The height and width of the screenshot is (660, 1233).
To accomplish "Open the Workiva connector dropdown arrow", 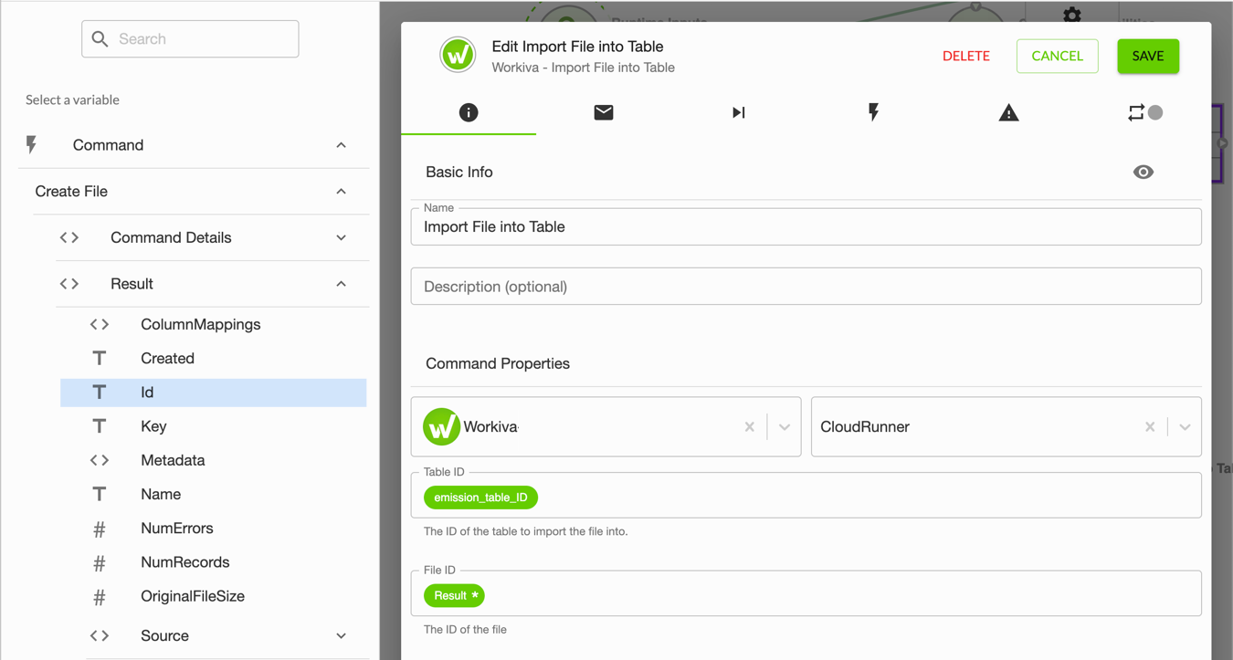I will click(785, 426).
